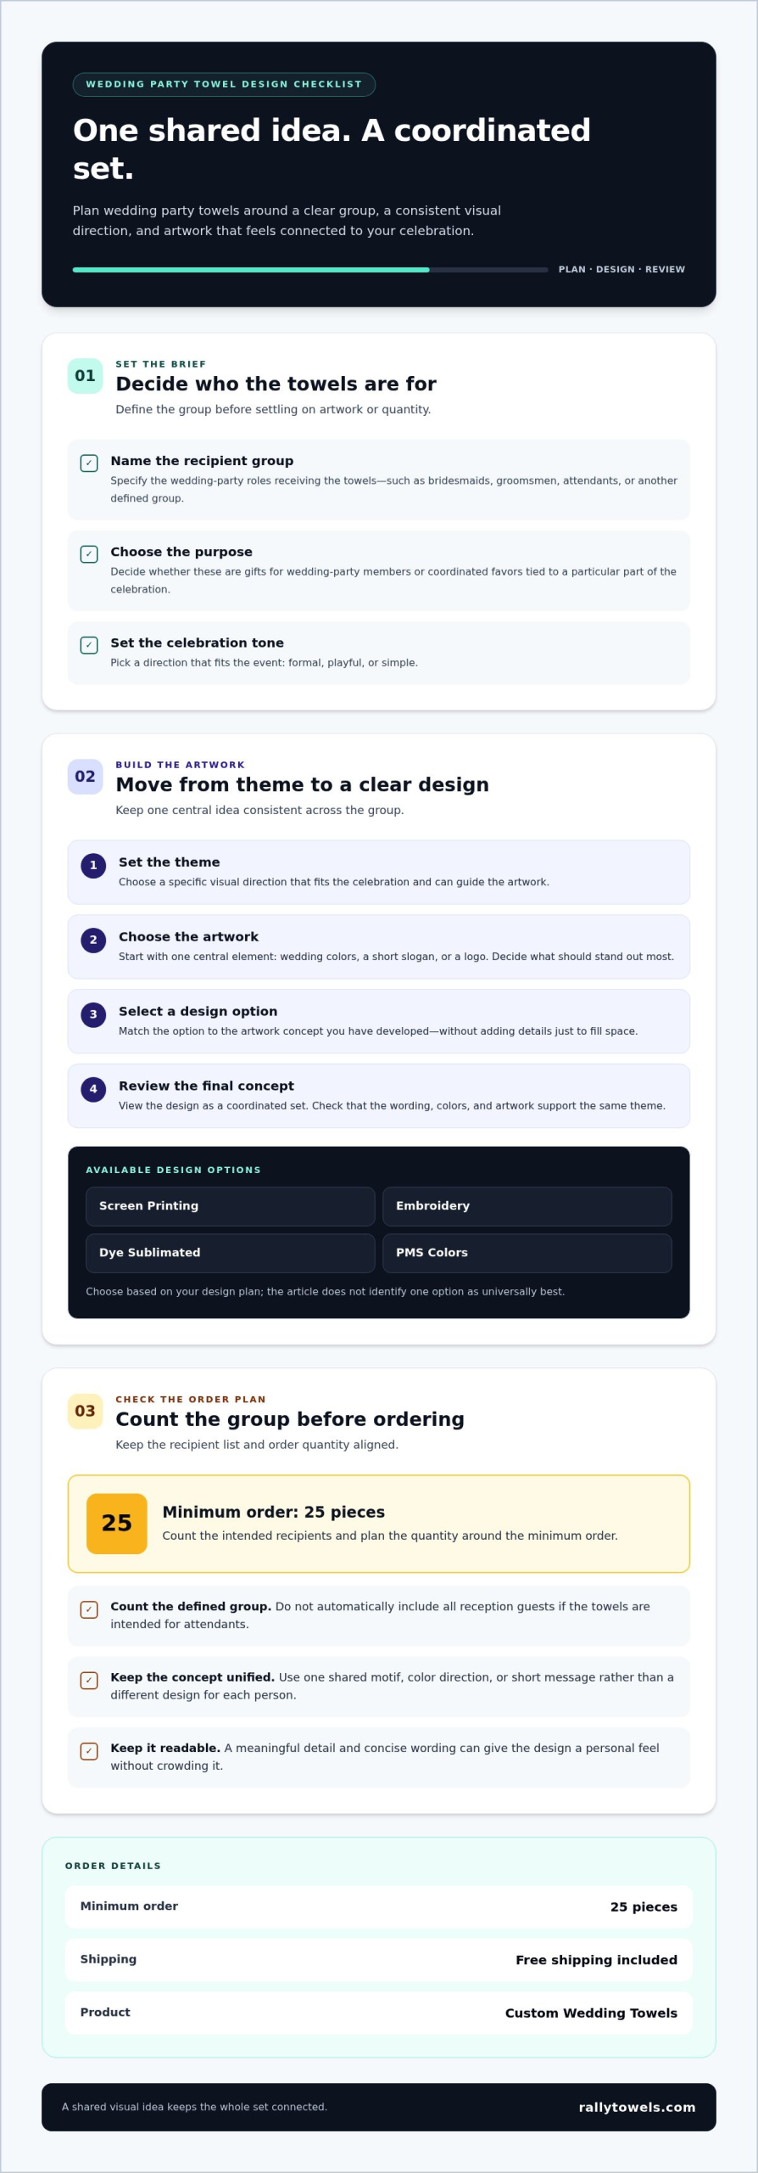Choose the Screen Printing design option
758x2173 pixels.
[x=231, y=1206]
